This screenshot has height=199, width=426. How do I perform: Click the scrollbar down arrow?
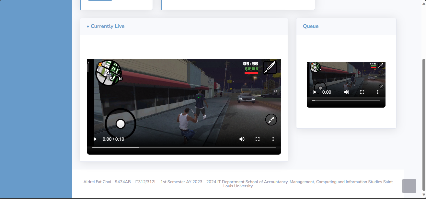[x=424, y=195]
